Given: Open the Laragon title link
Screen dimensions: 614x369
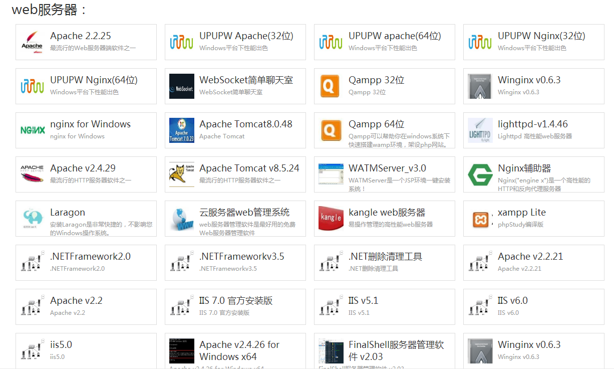Looking at the screenshot, I should 68,213.
